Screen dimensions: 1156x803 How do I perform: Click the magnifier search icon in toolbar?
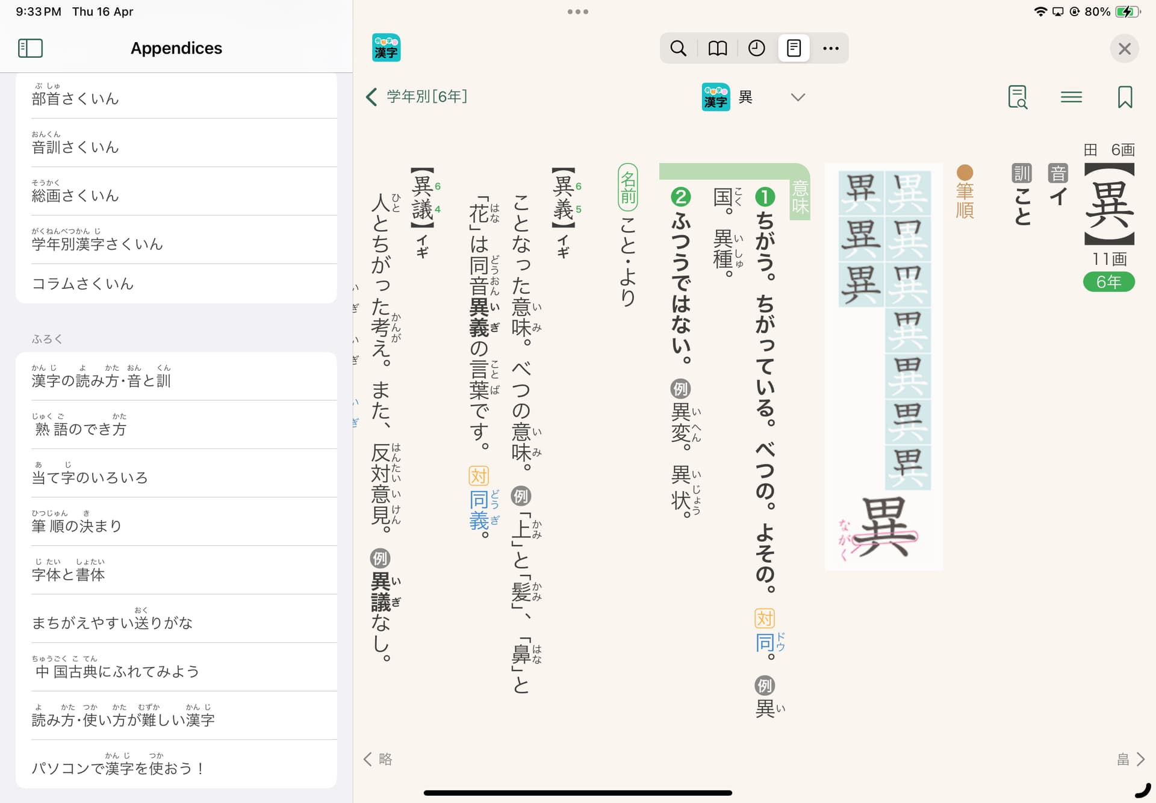point(678,48)
